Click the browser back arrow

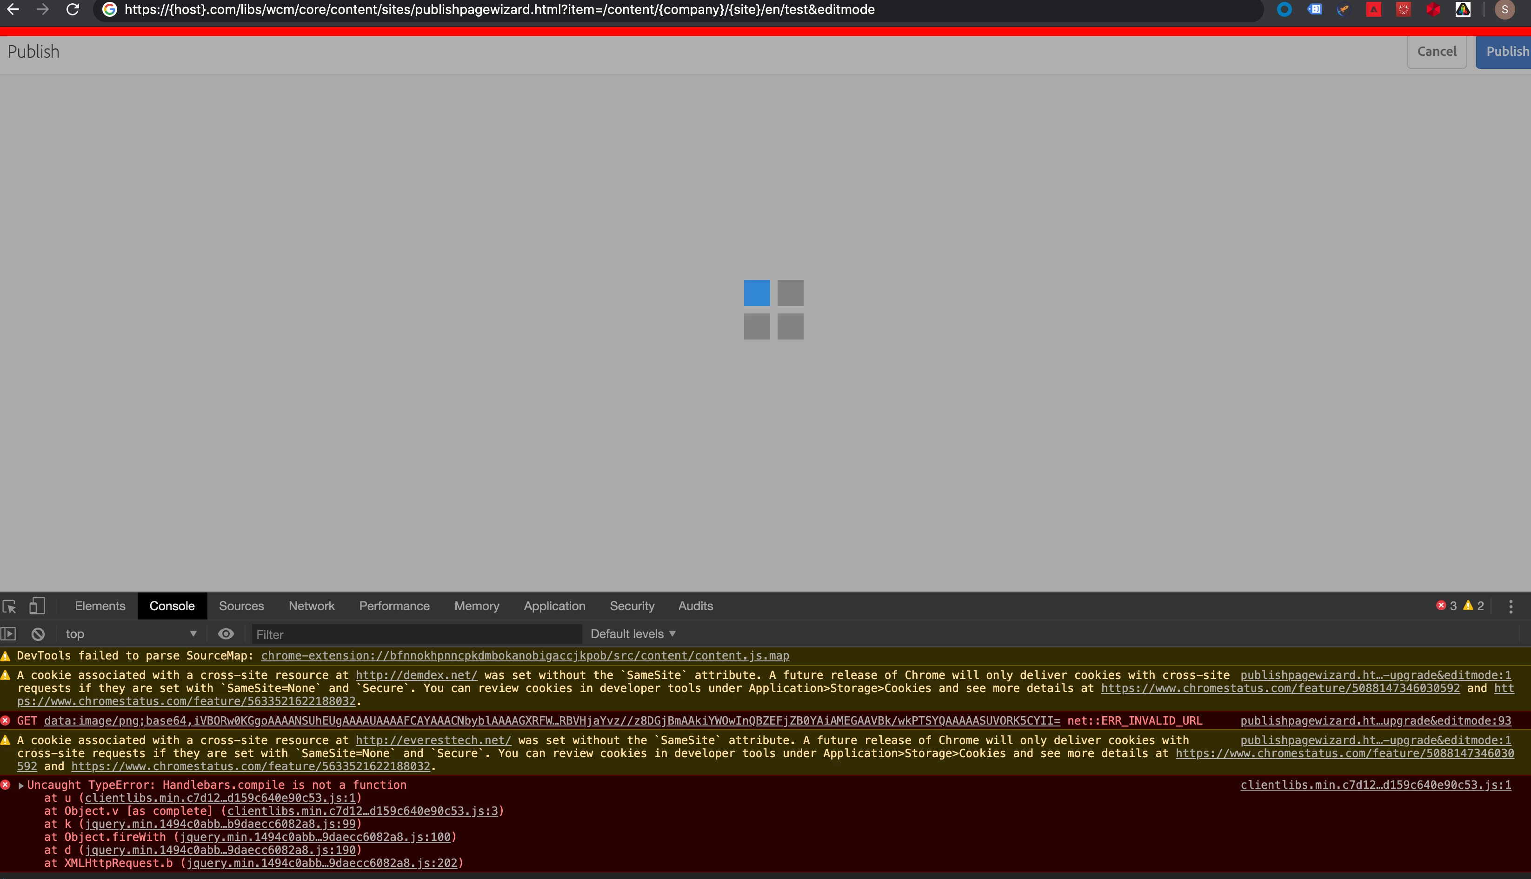click(x=13, y=10)
